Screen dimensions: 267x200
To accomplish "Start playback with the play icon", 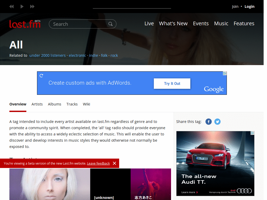I will click(x=22, y=7).
